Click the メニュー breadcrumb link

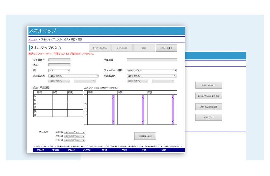pyautogui.click(x=33, y=39)
